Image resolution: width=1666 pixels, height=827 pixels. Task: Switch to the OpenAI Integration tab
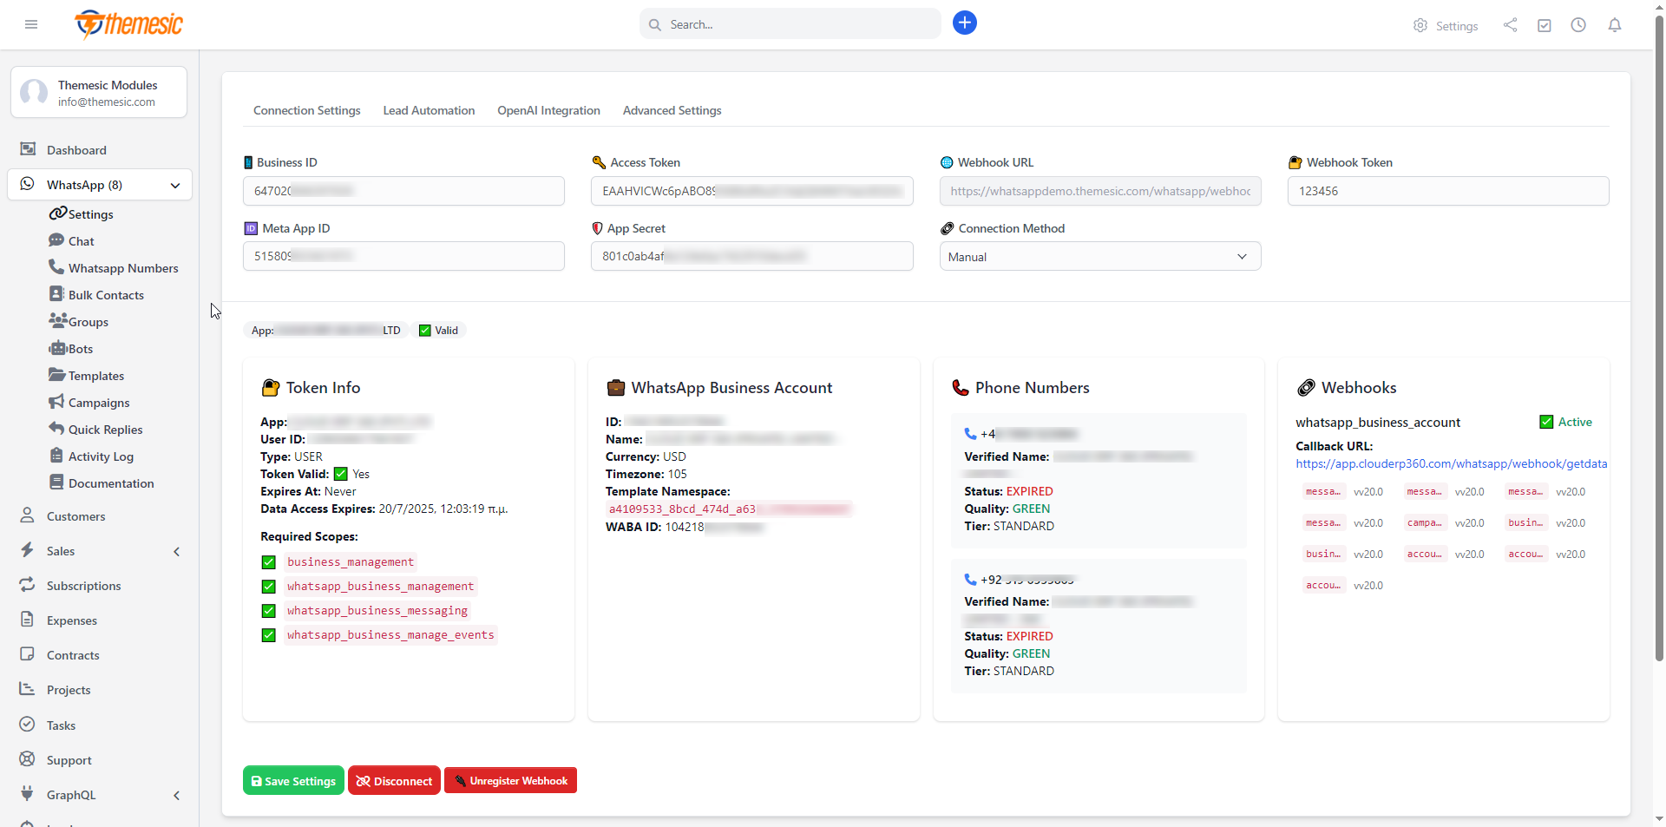click(x=548, y=110)
